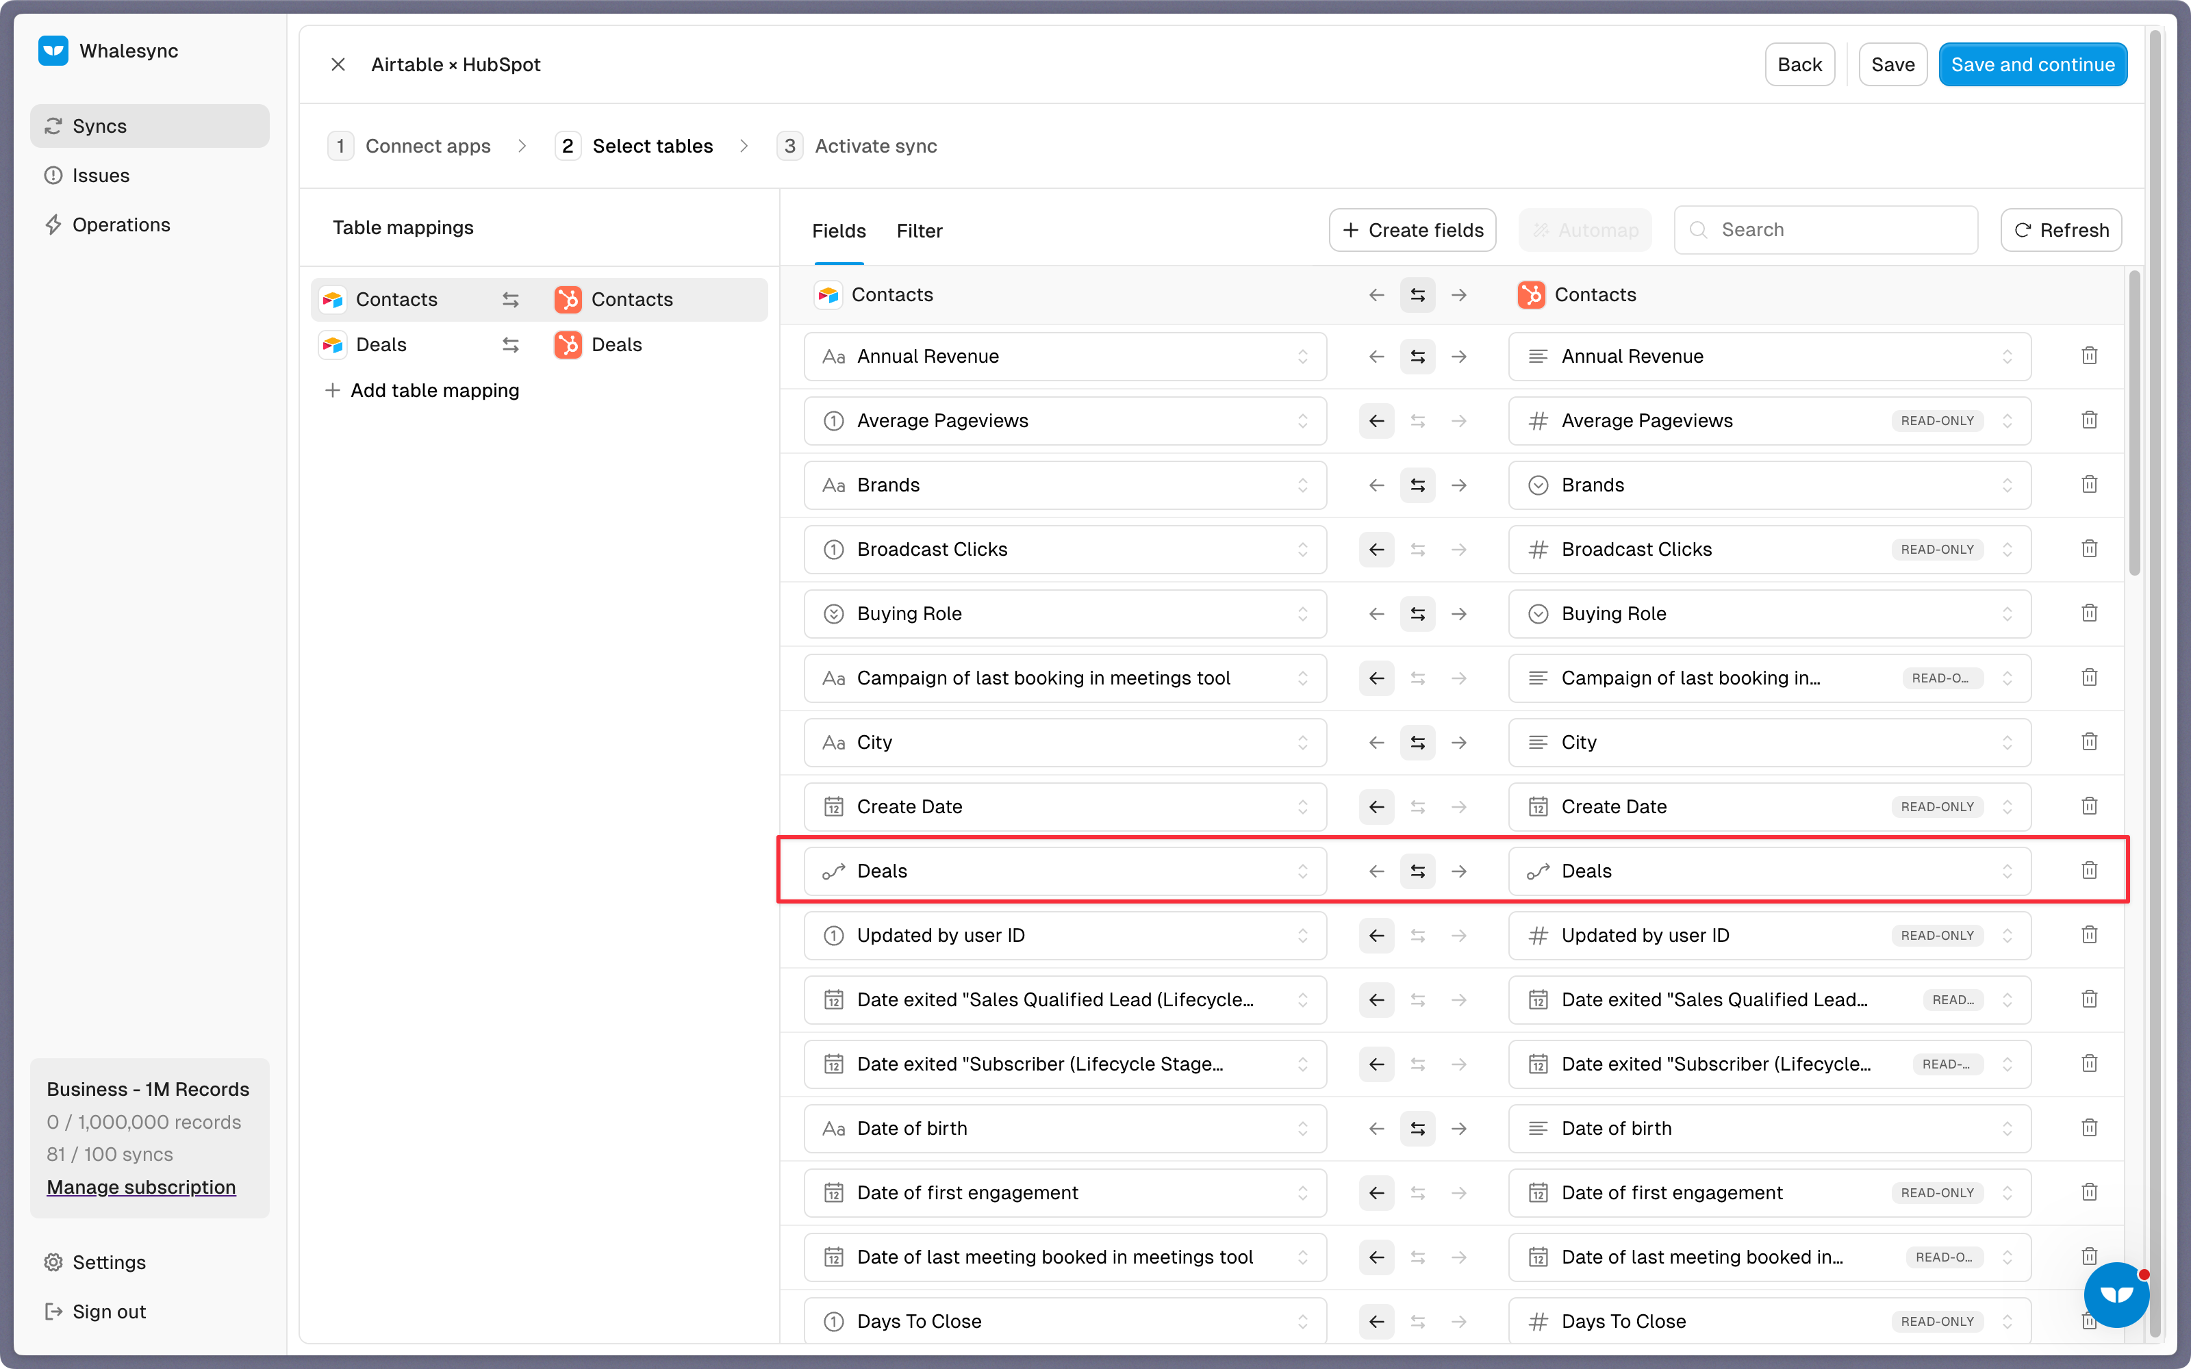Viewport: 2191px width, 1369px height.
Task: Set all Contacts fields to sync right only
Action: 1458,295
